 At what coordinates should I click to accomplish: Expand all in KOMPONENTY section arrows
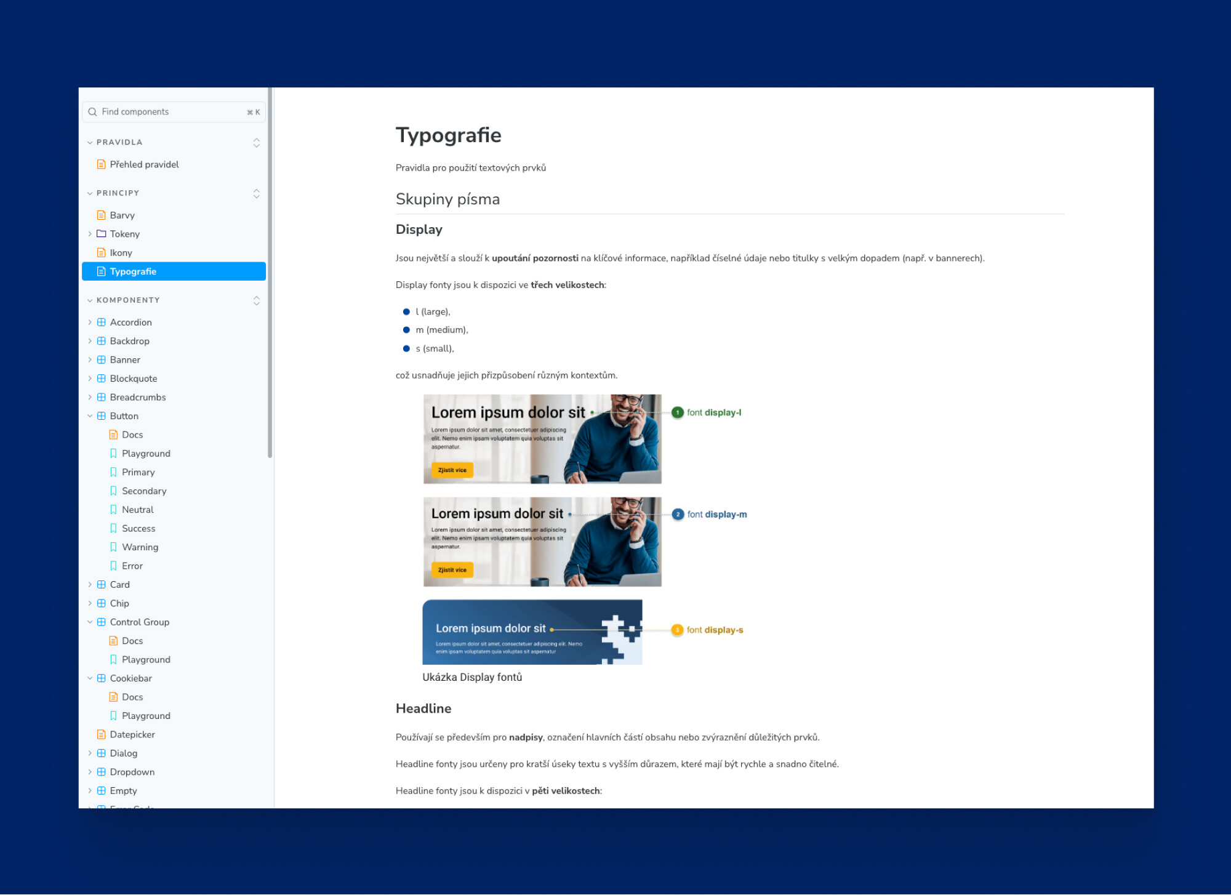[257, 300]
